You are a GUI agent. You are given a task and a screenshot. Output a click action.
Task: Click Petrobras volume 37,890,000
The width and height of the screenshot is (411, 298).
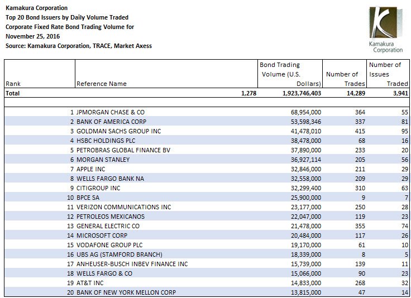[306, 150]
